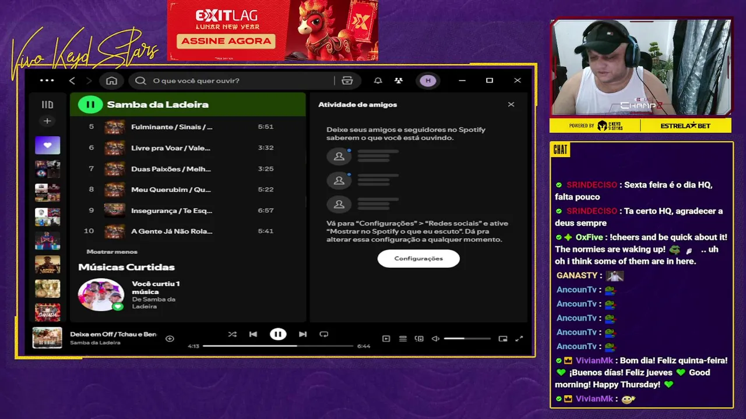Collapse list with 'Mostrar menos'
The image size is (746, 419).
[112, 251]
